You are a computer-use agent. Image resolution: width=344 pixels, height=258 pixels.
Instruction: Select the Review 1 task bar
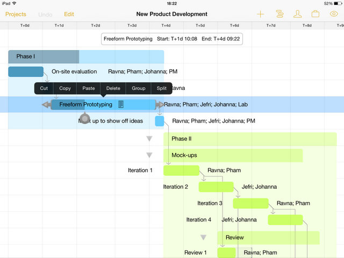click(227, 253)
